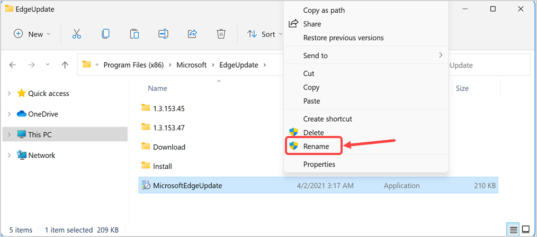The width and height of the screenshot is (537, 237).
Task: Open the Send to submenu
Action: point(366,56)
